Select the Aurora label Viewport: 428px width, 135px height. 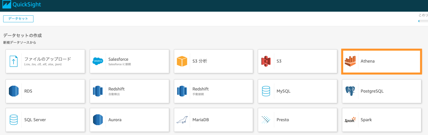(x=115, y=120)
